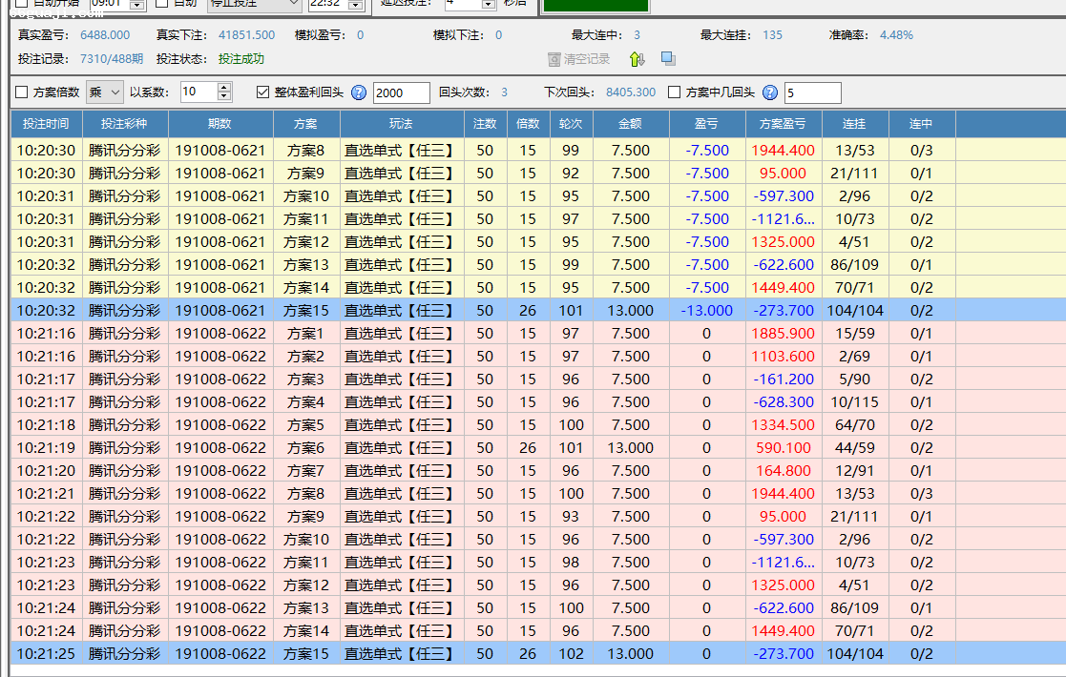Click the -161.200 方案盈亏 cell

click(x=783, y=380)
